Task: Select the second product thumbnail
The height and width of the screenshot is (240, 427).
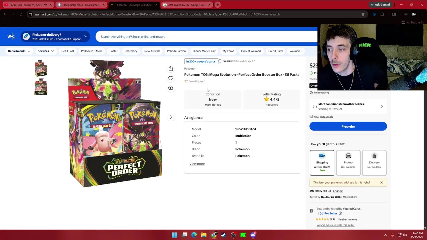Action: tap(41, 87)
